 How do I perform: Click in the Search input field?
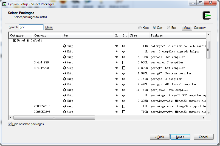click(31, 27)
